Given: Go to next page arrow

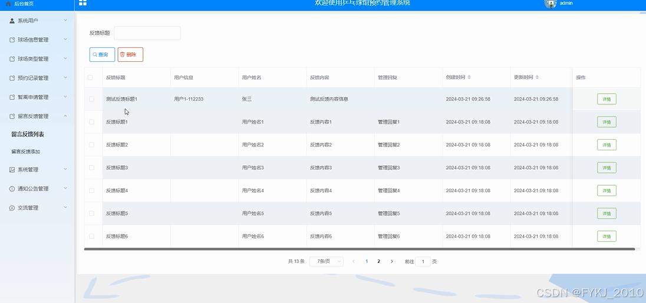Looking at the screenshot, I should (392, 261).
